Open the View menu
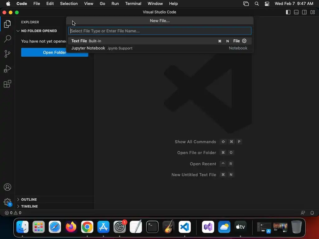The image size is (319, 239). (x=89, y=4)
